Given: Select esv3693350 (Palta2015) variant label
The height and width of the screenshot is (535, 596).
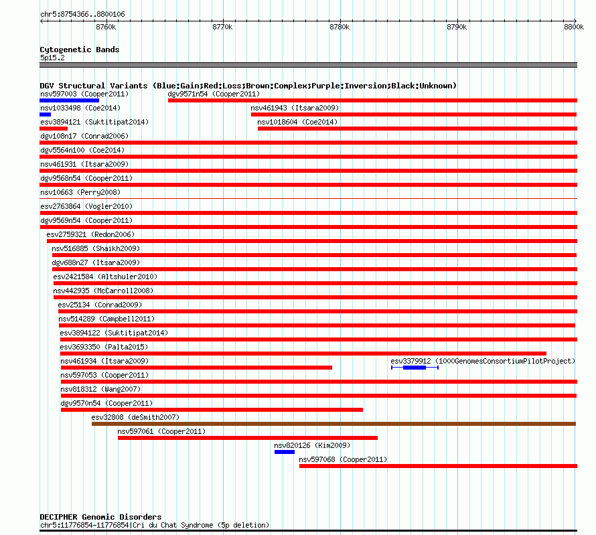Looking at the screenshot, I should coord(104,347).
